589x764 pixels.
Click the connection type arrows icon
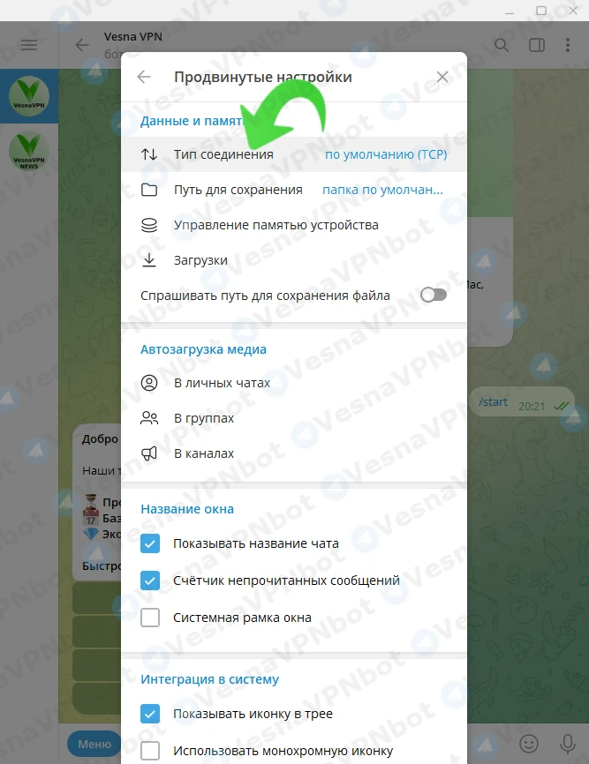pyautogui.click(x=149, y=154)
